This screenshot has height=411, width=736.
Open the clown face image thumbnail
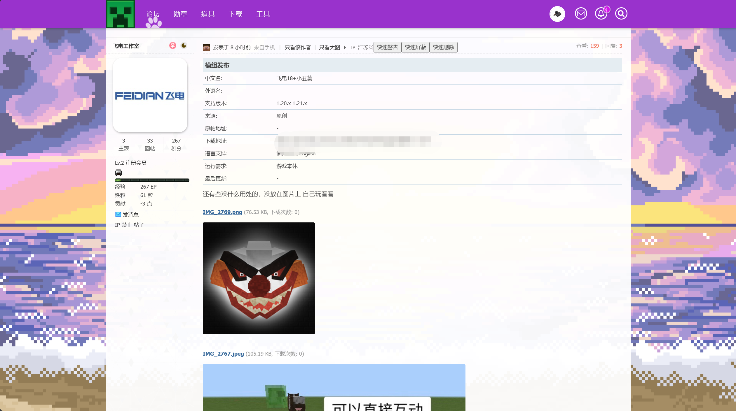tap(259, 278)
